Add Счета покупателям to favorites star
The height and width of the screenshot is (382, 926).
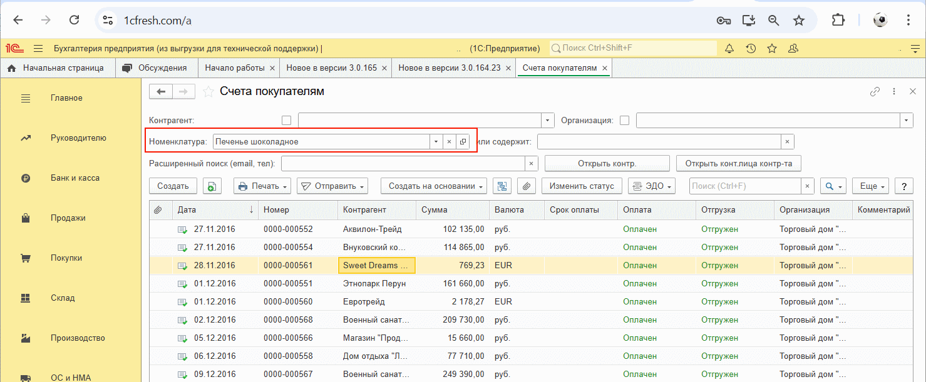click(208, 92)
